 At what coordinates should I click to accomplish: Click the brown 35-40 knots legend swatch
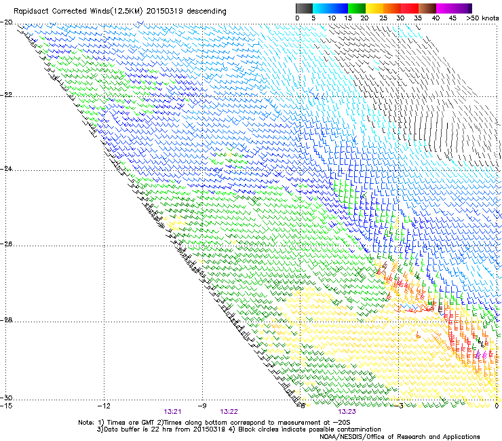427,8
